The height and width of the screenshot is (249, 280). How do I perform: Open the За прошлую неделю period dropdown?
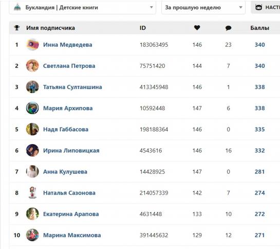(x=203, y=7)
